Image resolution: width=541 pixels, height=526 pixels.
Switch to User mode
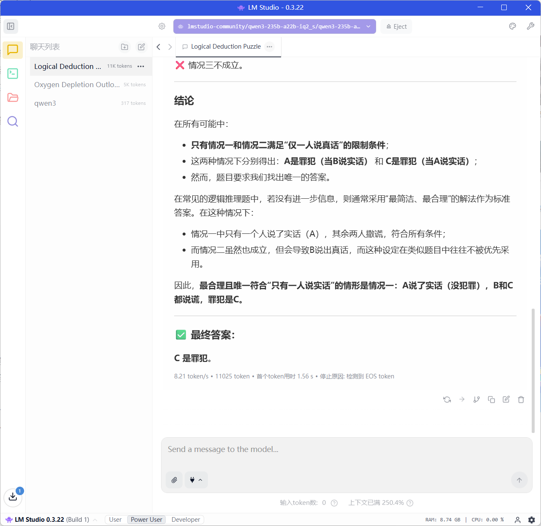[x=115, y=520]
